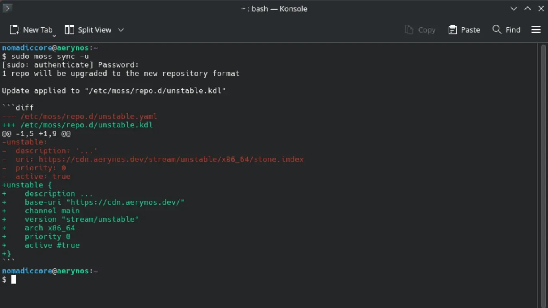548x308 pixels.
Task: Click the "channel main" added line
Action: pos(41,211)
